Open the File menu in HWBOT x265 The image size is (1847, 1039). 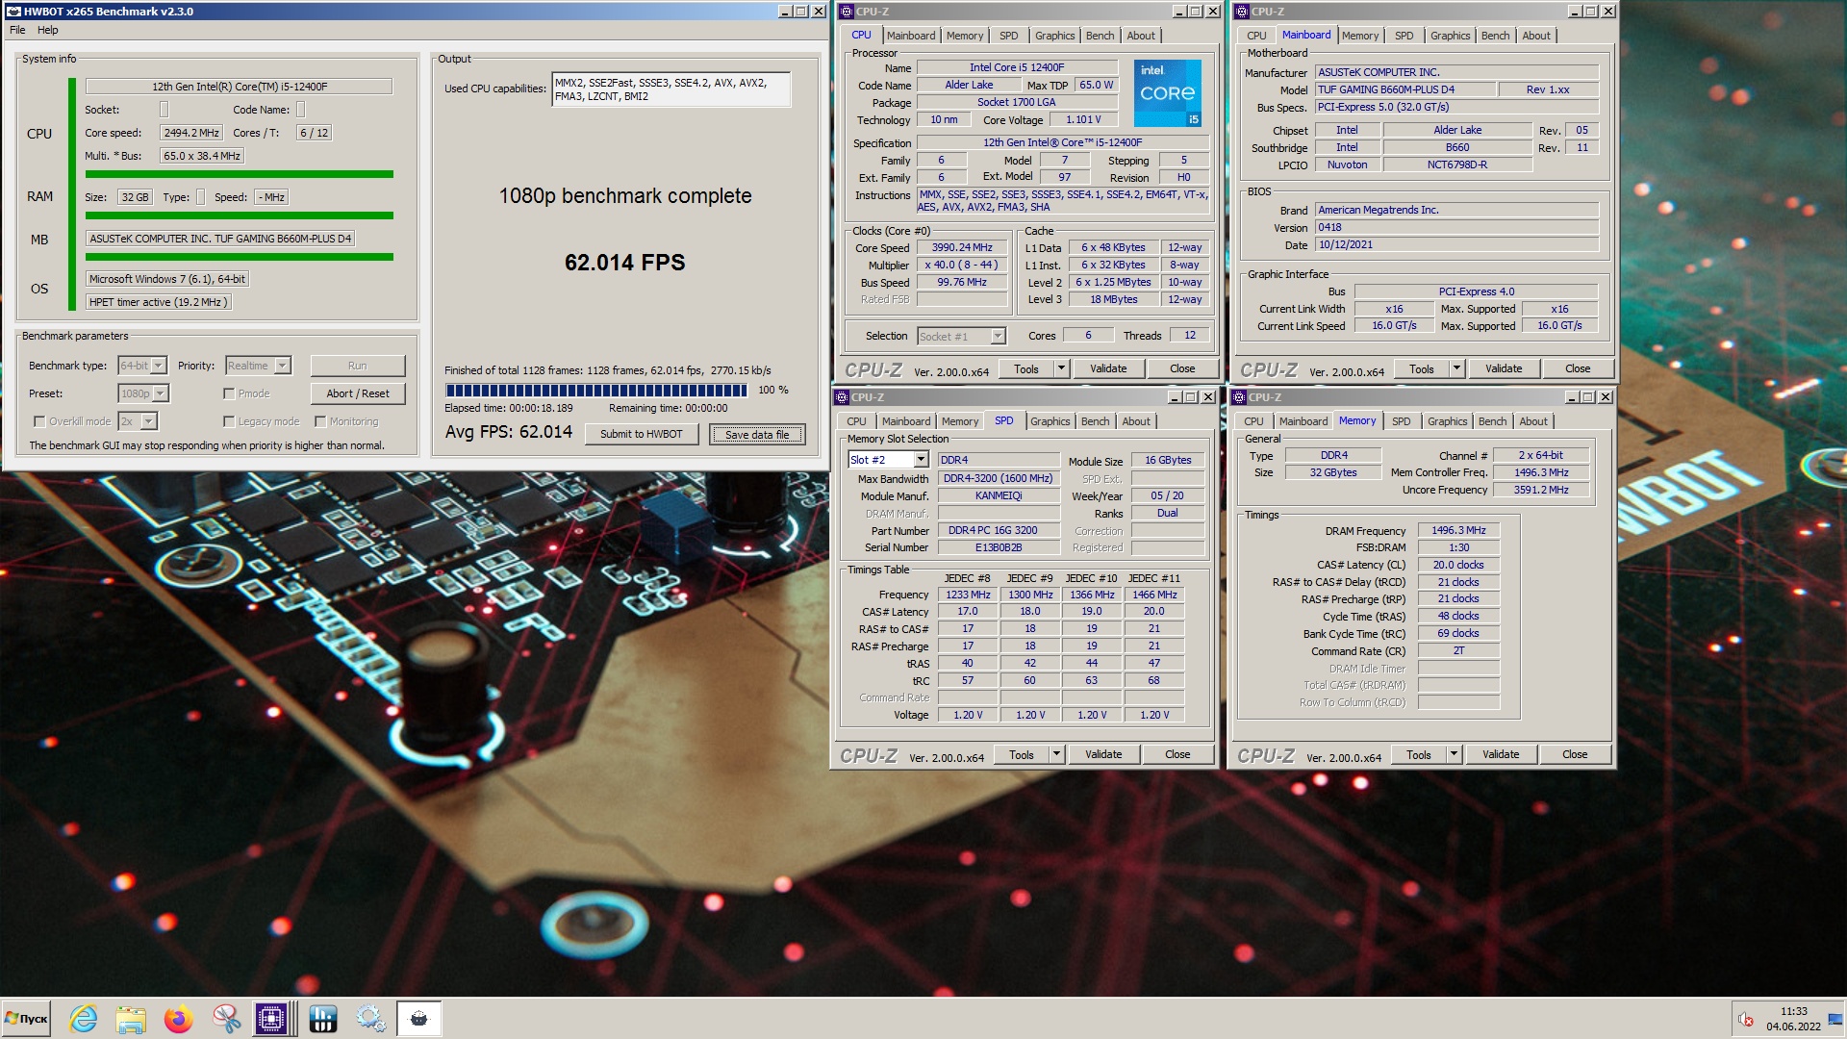click(x=17, y=30)
